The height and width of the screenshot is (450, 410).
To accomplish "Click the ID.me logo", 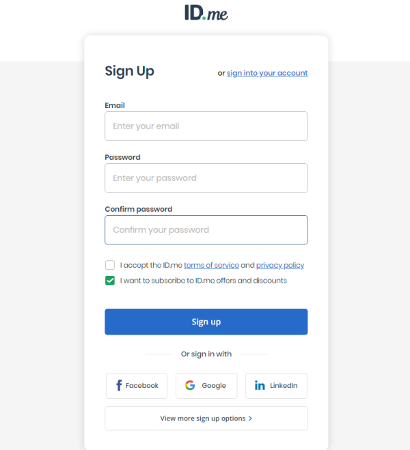I will pos(206,13).
